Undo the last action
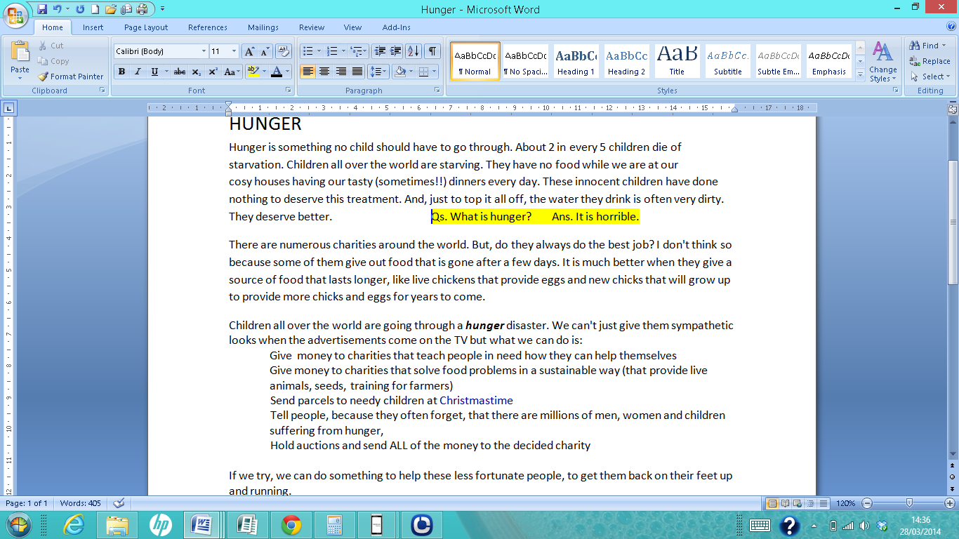The image size is (959, 539). 58,9
